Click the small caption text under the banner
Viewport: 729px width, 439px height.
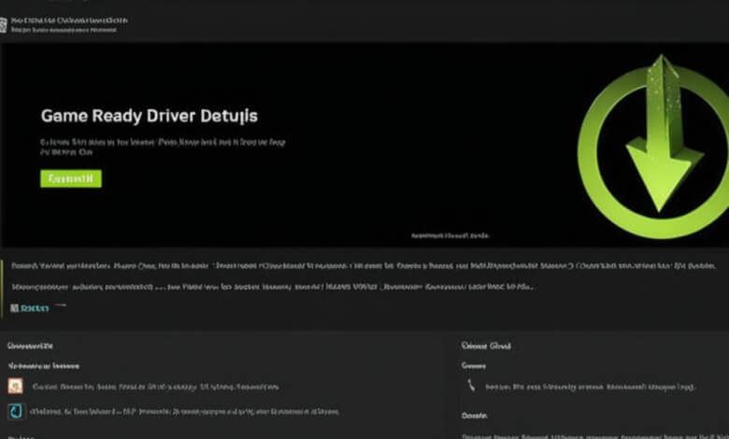click(450, 235)
